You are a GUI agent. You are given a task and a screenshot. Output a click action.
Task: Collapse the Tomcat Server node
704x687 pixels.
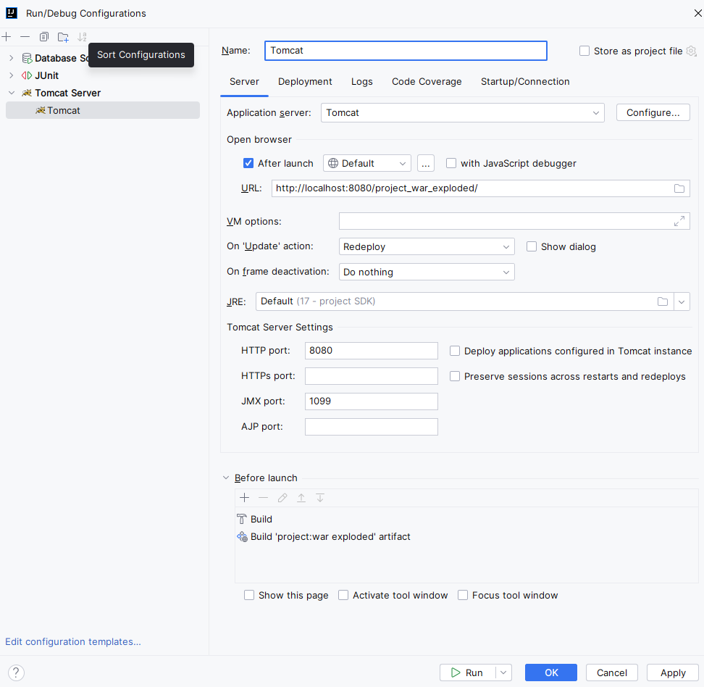click(12, 93)
